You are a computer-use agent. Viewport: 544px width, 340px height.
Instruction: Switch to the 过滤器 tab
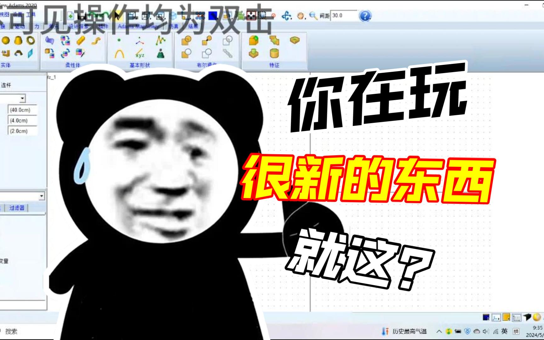coord(17,208)
